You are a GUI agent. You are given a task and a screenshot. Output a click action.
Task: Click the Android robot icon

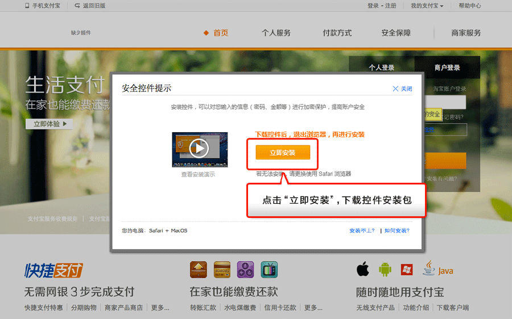pos(385,268)
